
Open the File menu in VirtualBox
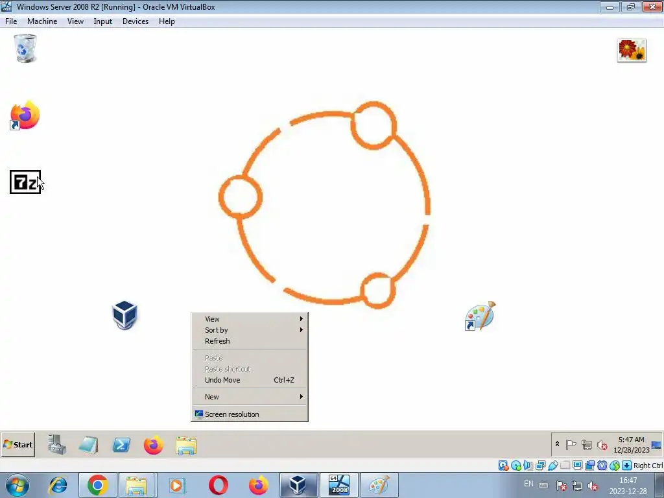11,21
